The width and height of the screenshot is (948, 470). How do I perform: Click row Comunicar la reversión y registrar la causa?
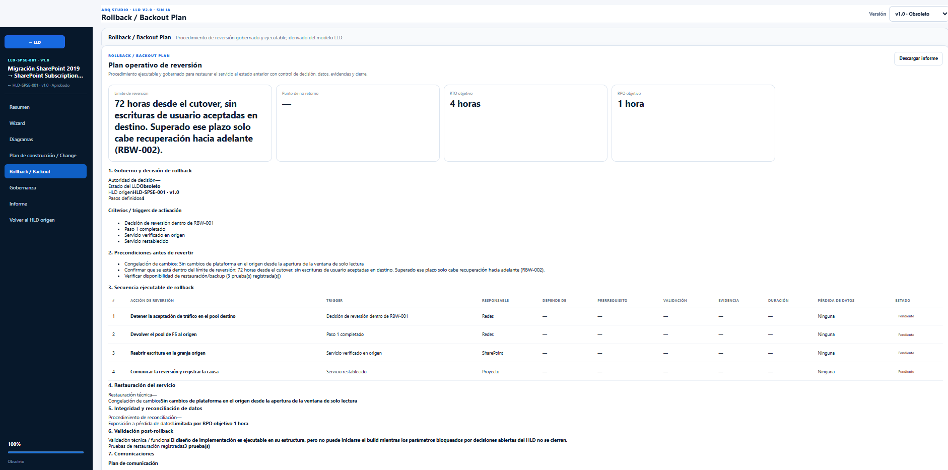(525, 372)
